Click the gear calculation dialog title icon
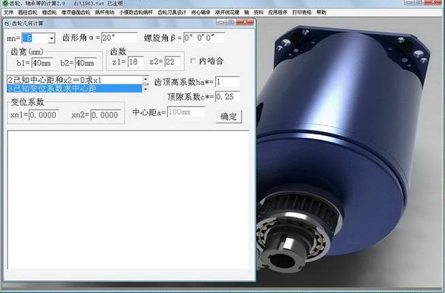 coord(7,22)
